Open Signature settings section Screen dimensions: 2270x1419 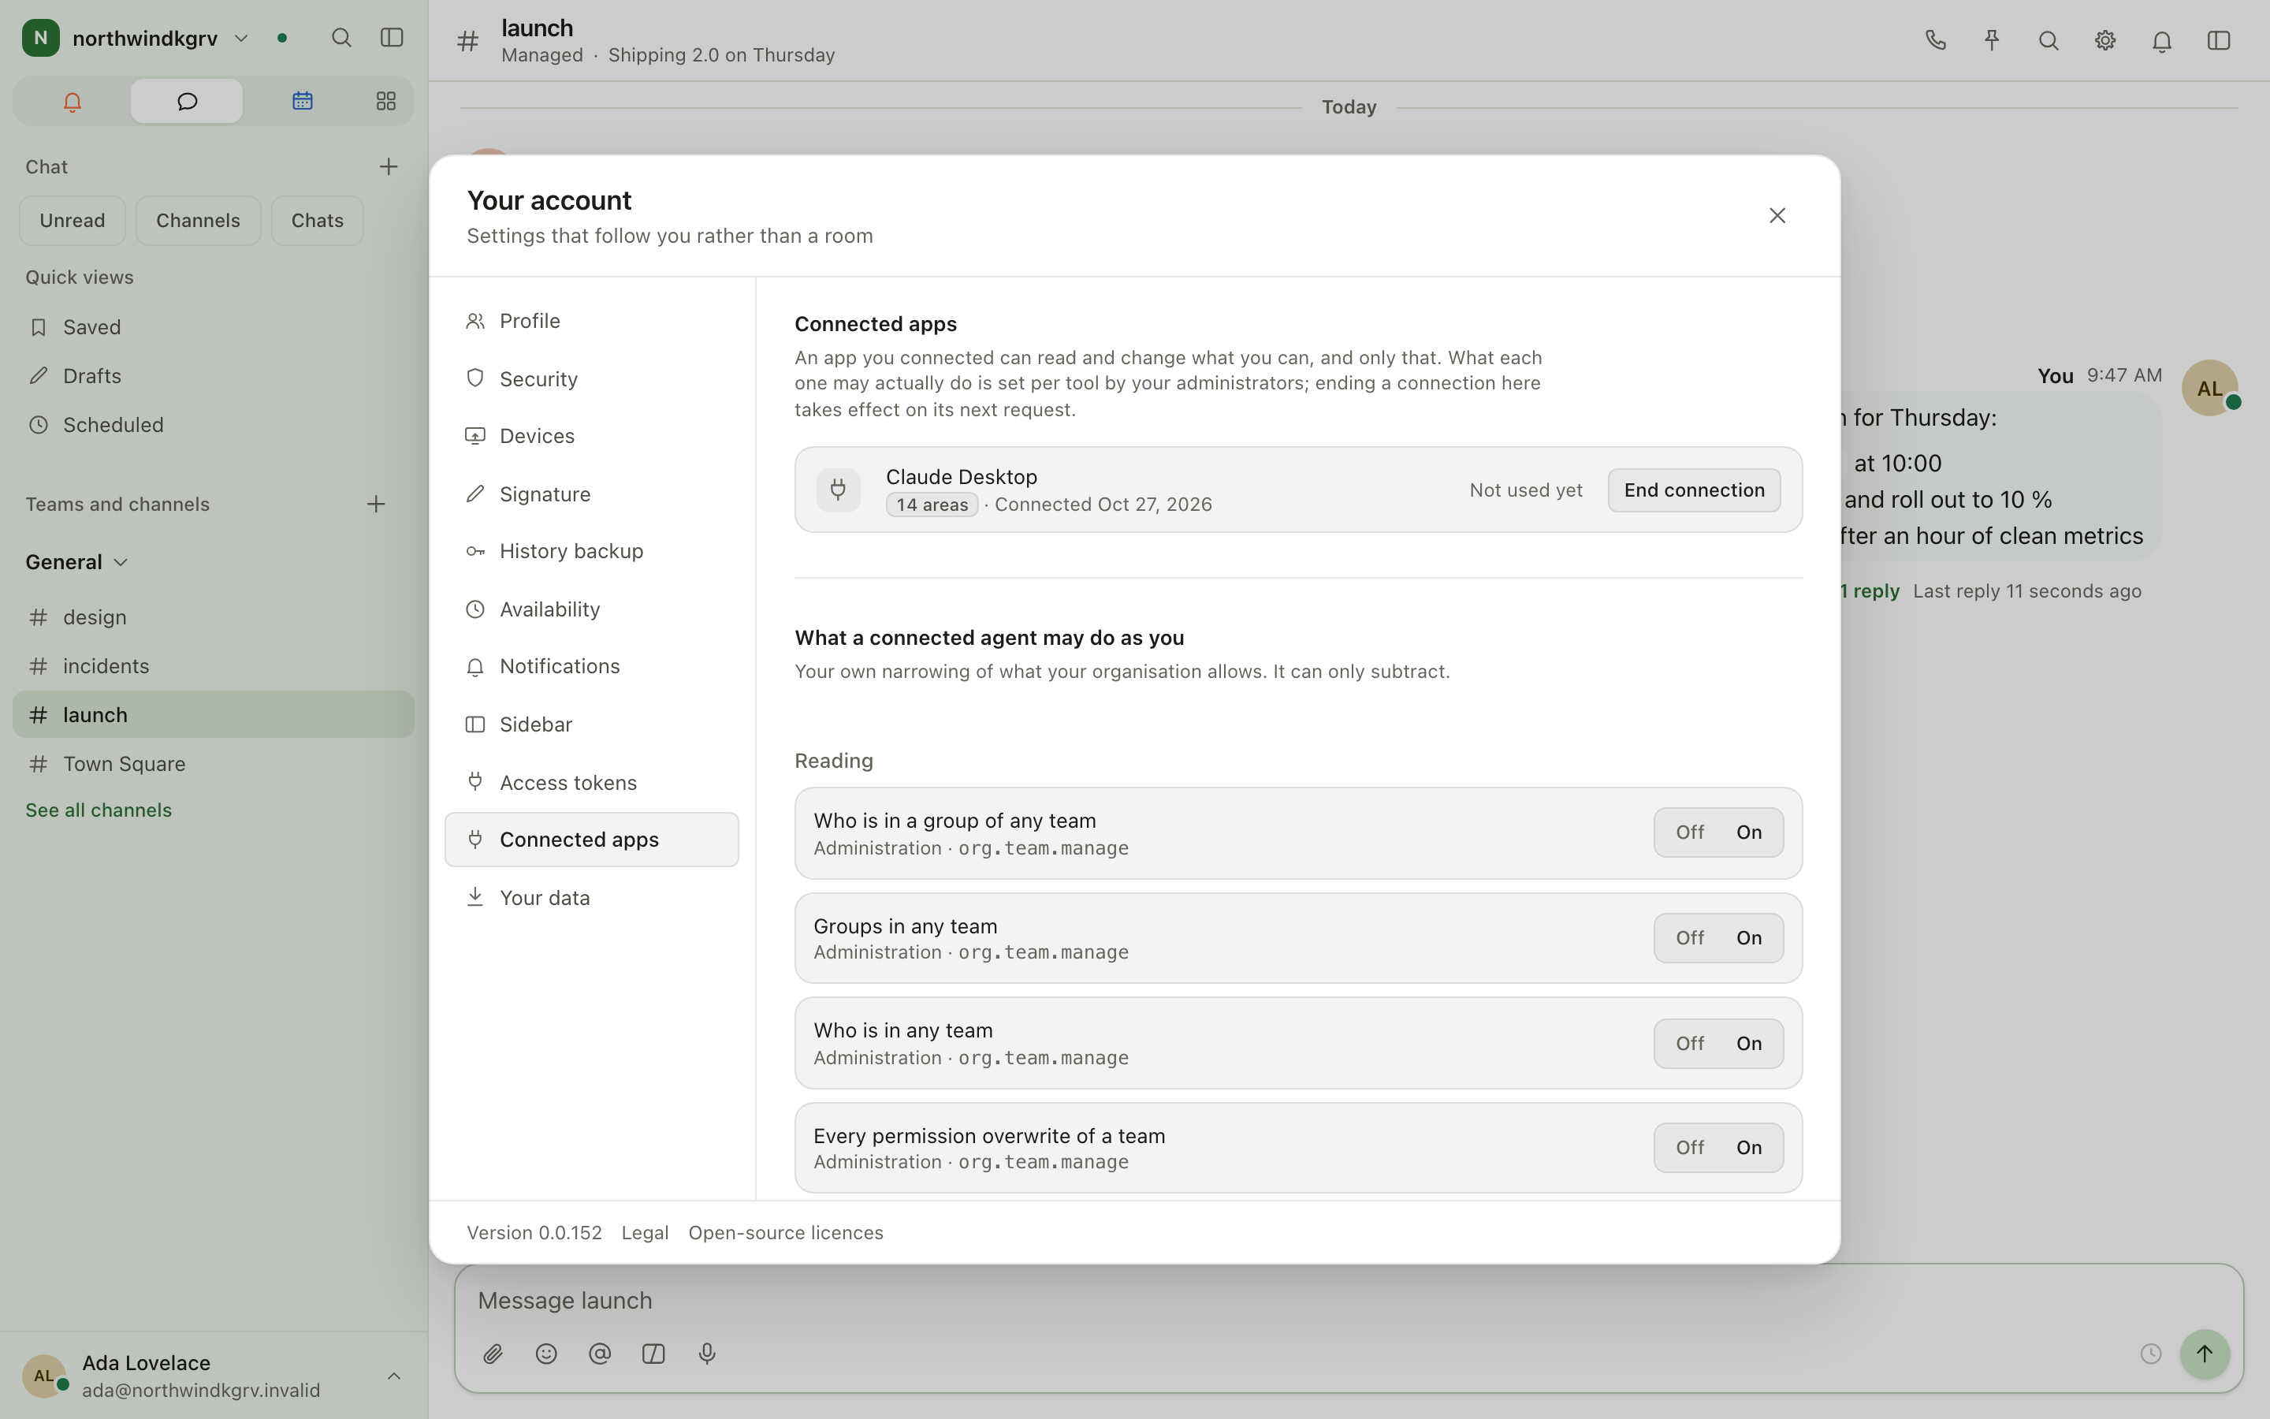(x=592, y=493)
